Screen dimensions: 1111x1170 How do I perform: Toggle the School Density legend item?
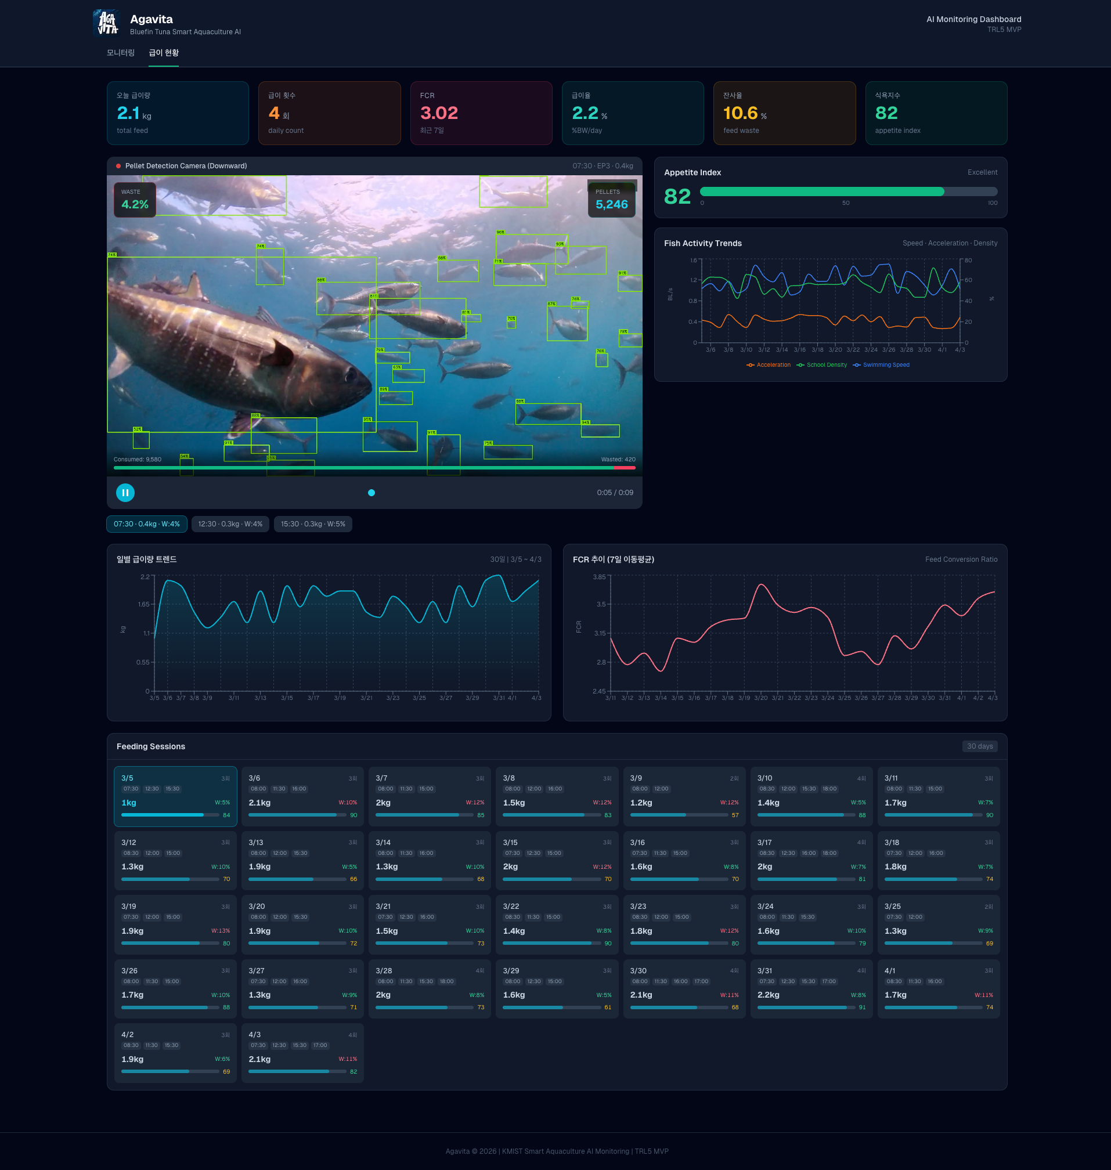pos(821,364)
